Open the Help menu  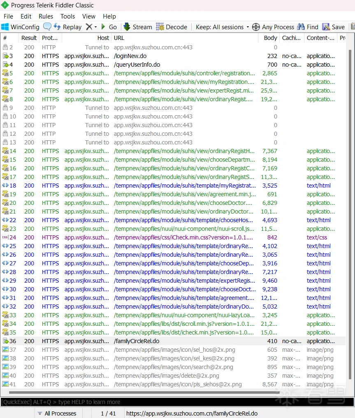(x=109, y=16)
